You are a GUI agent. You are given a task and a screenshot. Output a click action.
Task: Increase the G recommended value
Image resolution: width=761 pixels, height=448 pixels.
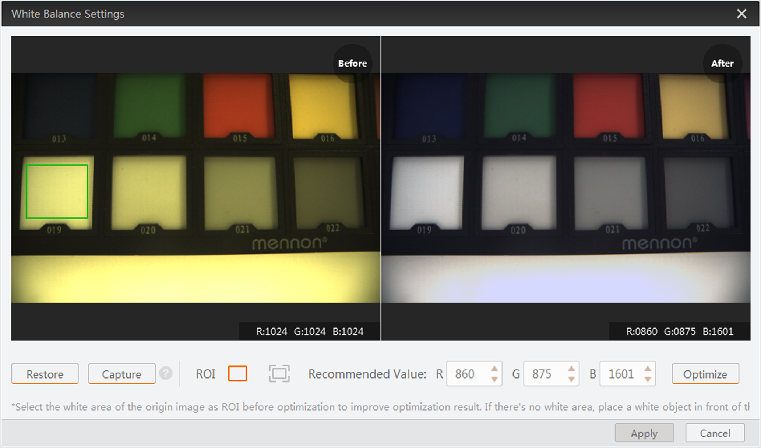click(571, 369)
